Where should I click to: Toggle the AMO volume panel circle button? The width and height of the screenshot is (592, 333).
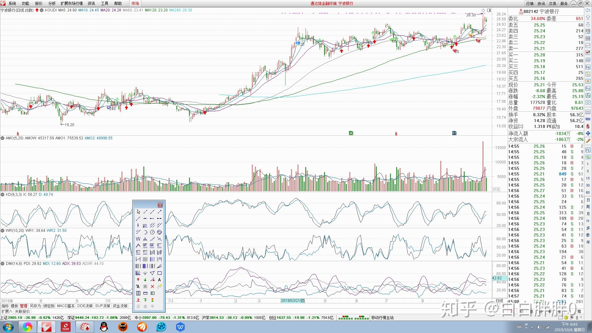click(x=2, y=138)
